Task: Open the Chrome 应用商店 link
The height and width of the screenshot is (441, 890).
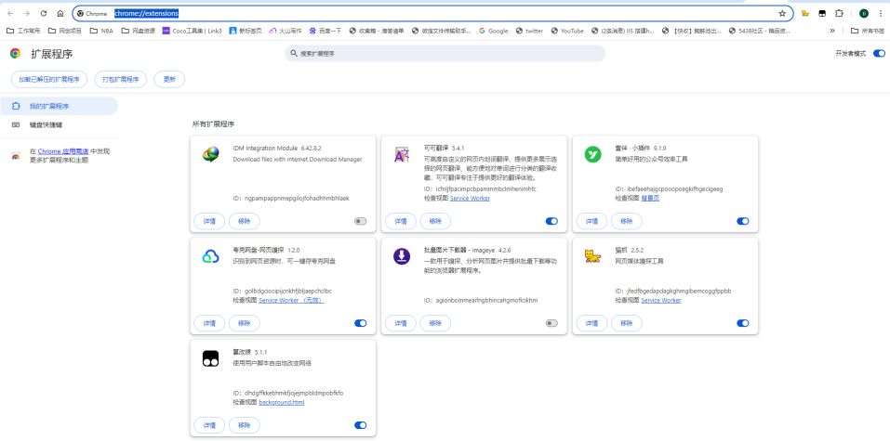Action: pos(63,151)
